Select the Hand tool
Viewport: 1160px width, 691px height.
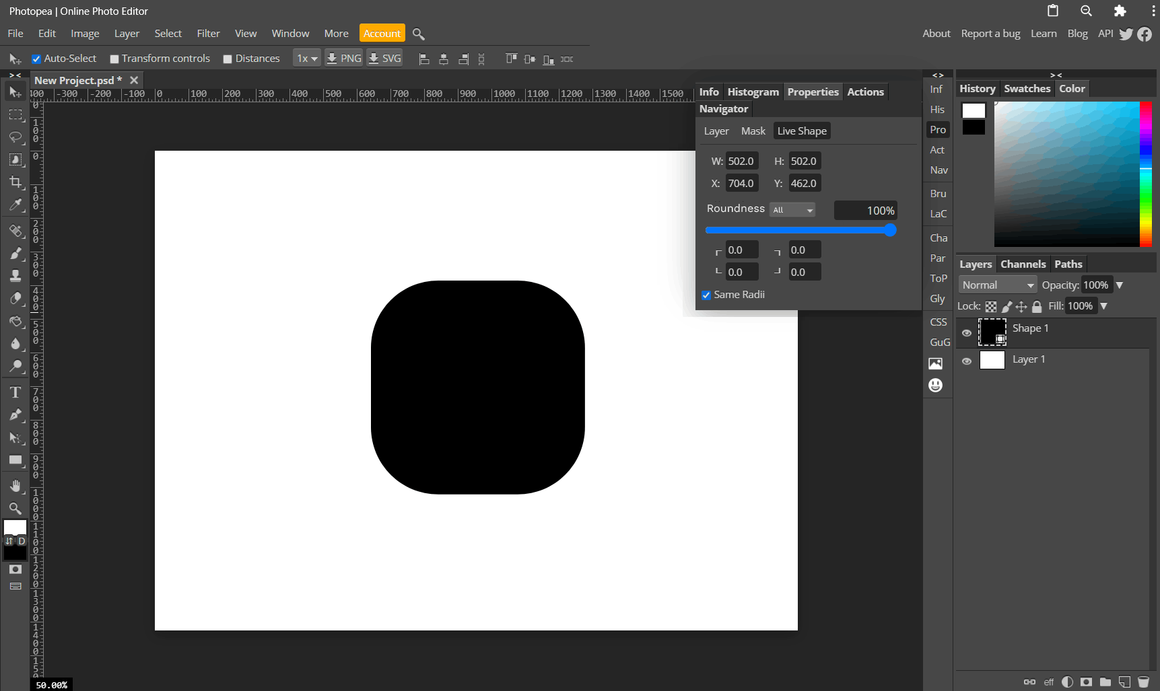pyautogui.click(x=15, y=486)
